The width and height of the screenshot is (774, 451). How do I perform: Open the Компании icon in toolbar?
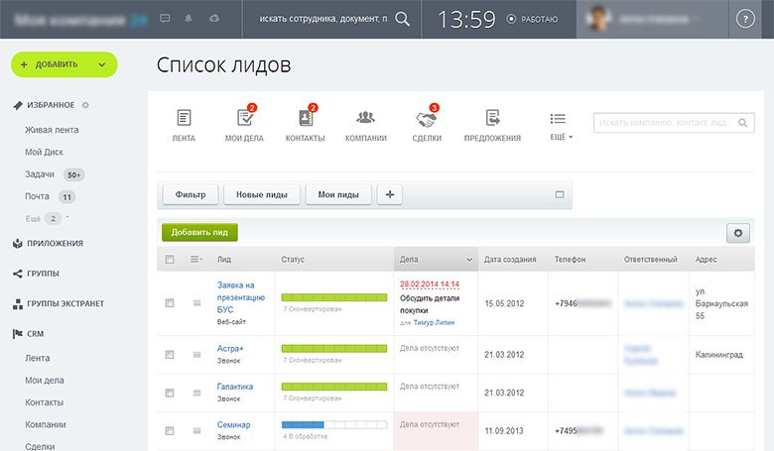pos(365,119)
